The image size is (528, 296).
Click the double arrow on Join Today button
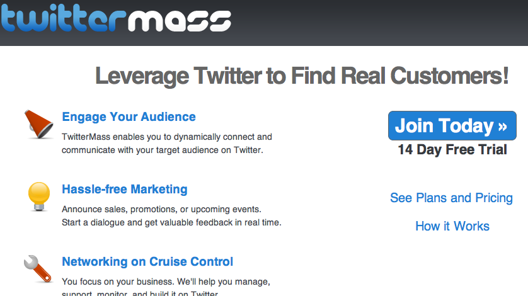point(502,127)
